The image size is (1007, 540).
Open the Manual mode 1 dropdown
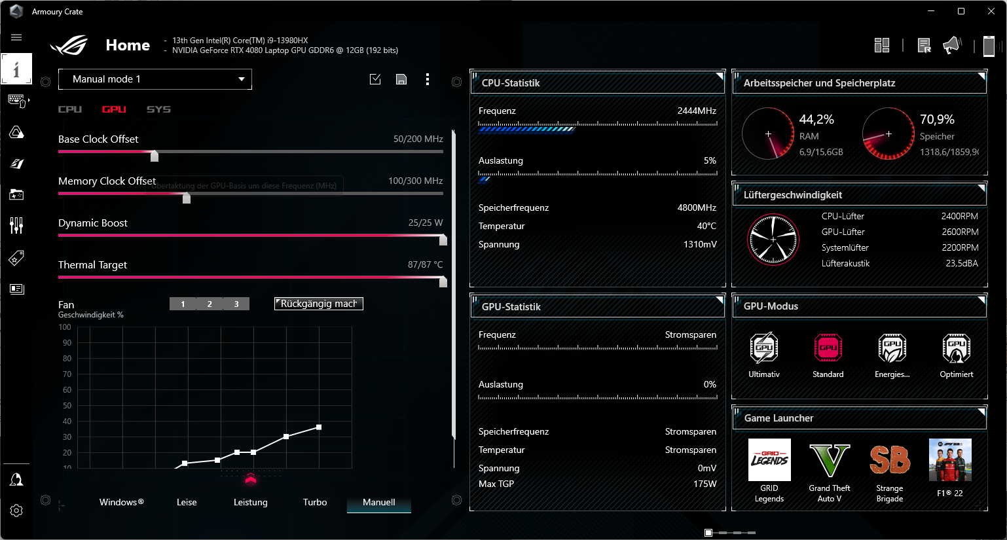[155, 79]
